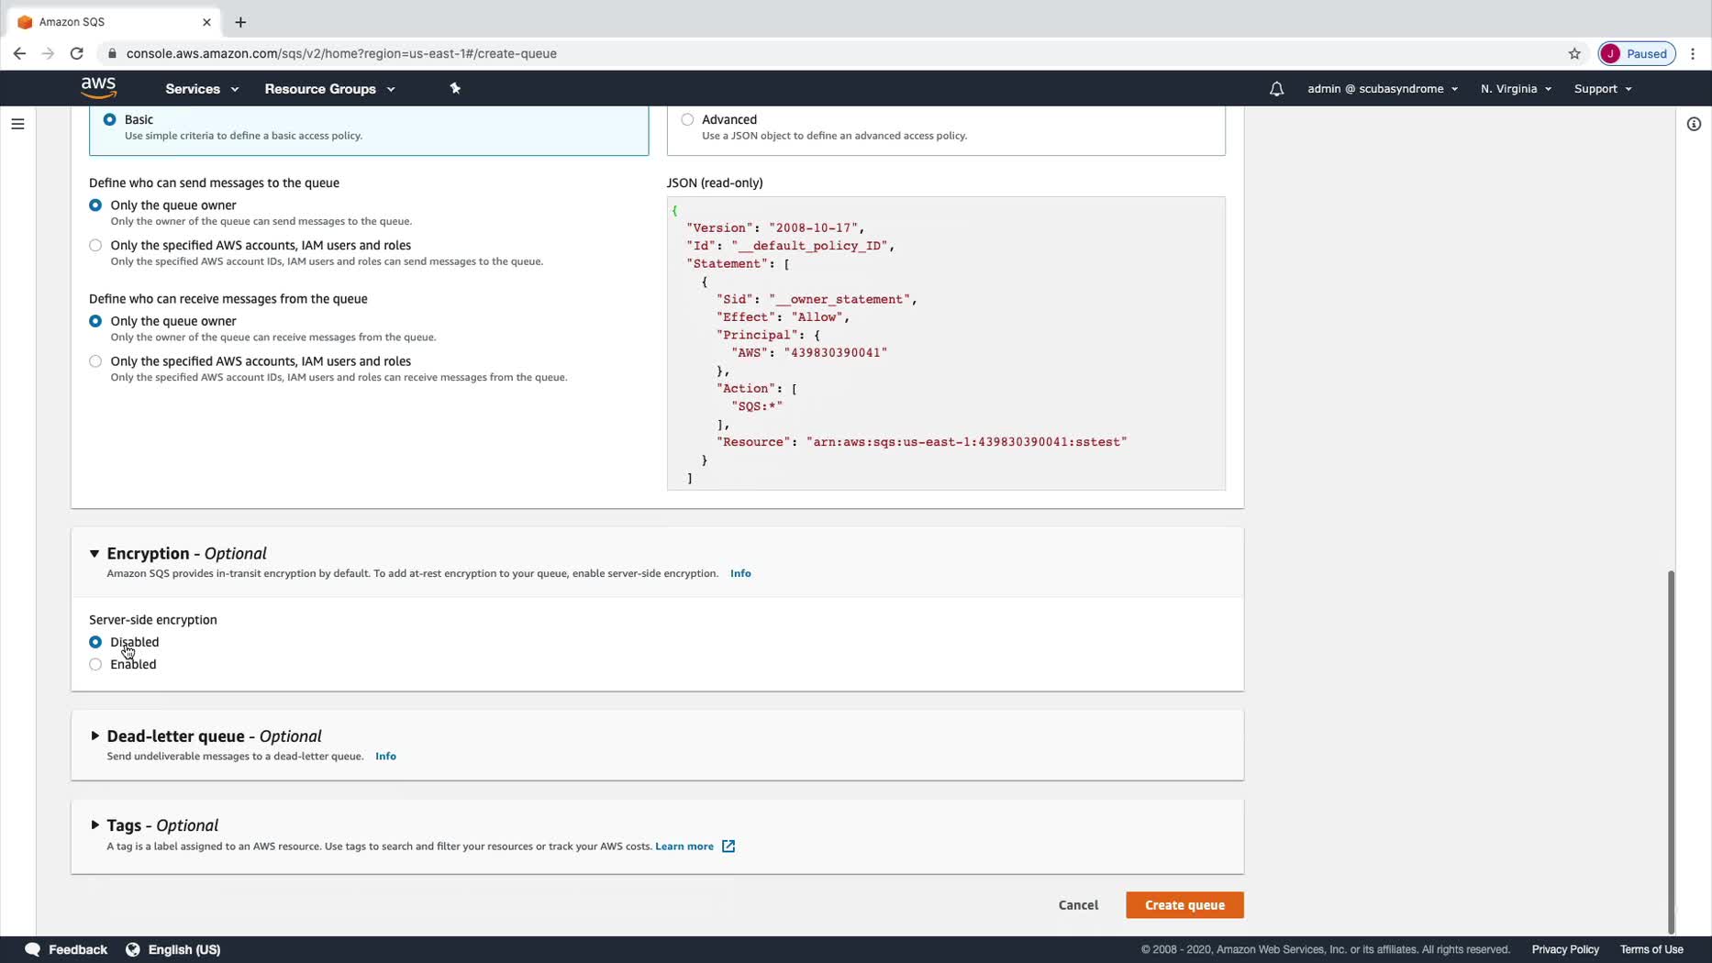Screen dimensions: 1712x963
Task: Select the Basic access policy option
Action: coord(110,119)
